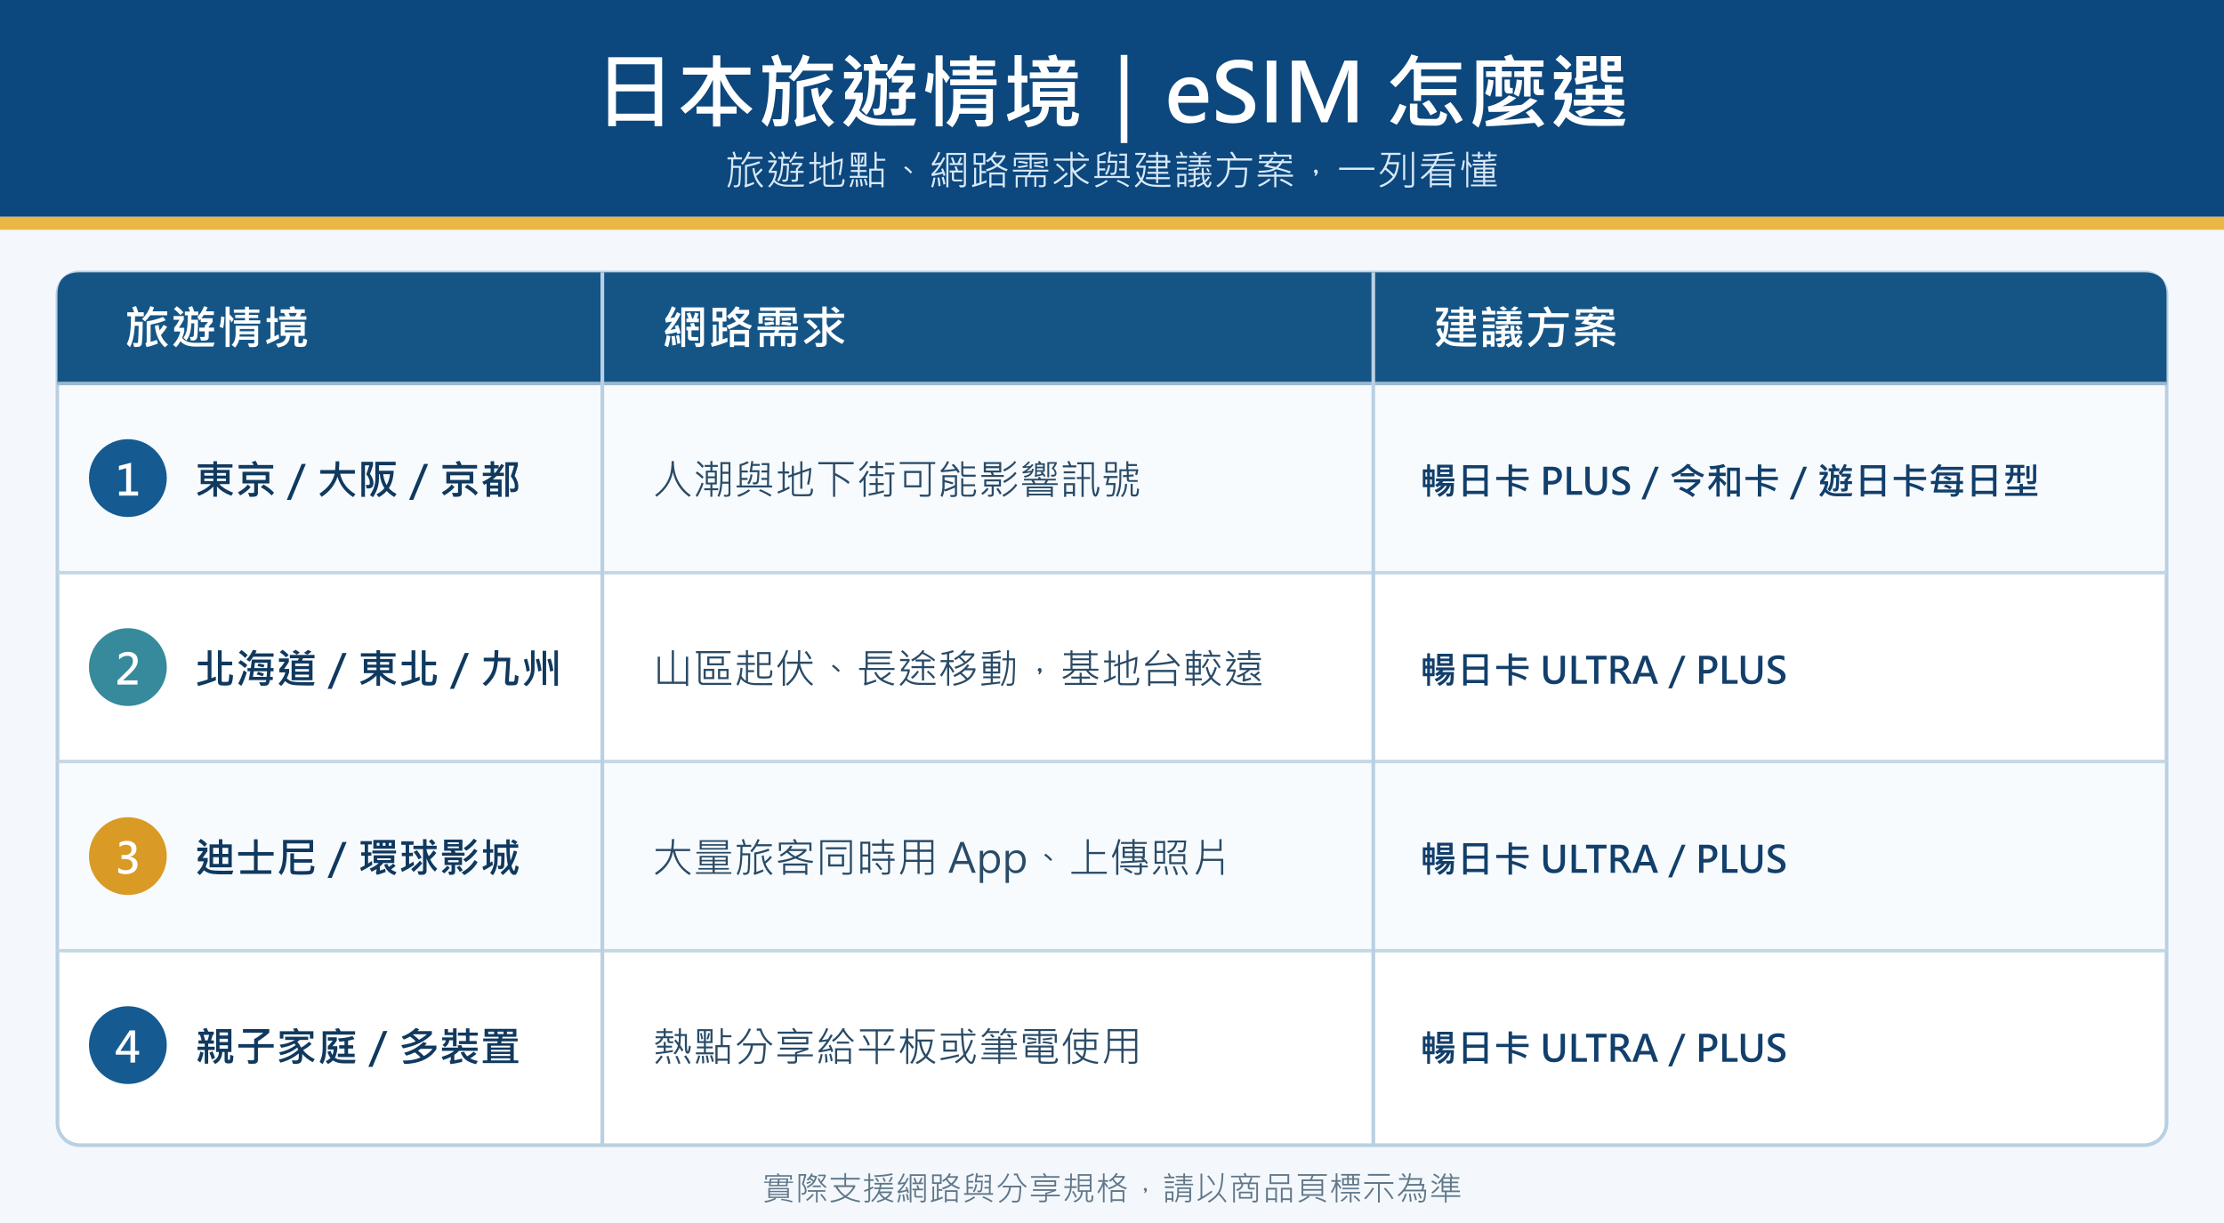Click the text 人潮與地下街可能影響訊號
Viewport: 2224px width, 1223px height.
[897, 480]
